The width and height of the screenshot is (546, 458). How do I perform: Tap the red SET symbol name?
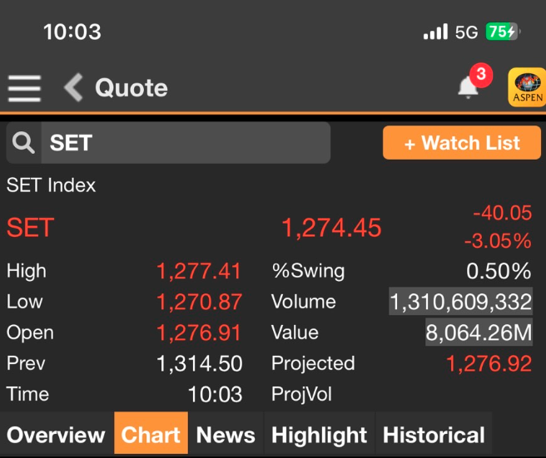point(30,228)
